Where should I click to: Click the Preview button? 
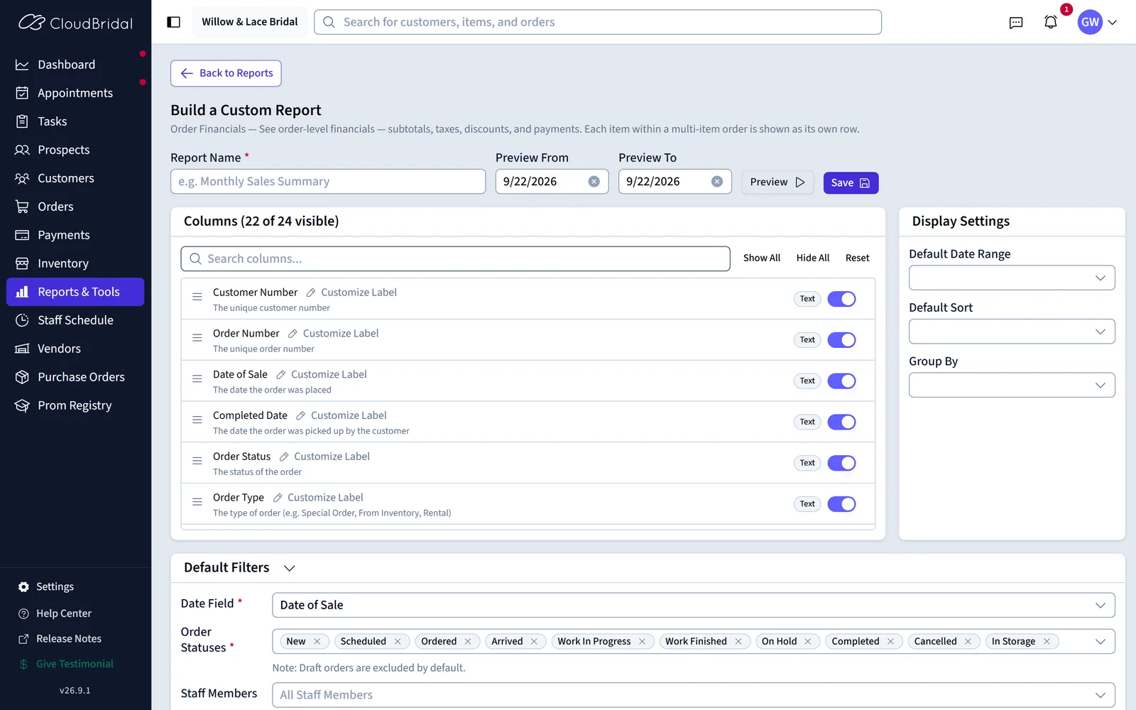pyautogui.click(x=777, y=182)
